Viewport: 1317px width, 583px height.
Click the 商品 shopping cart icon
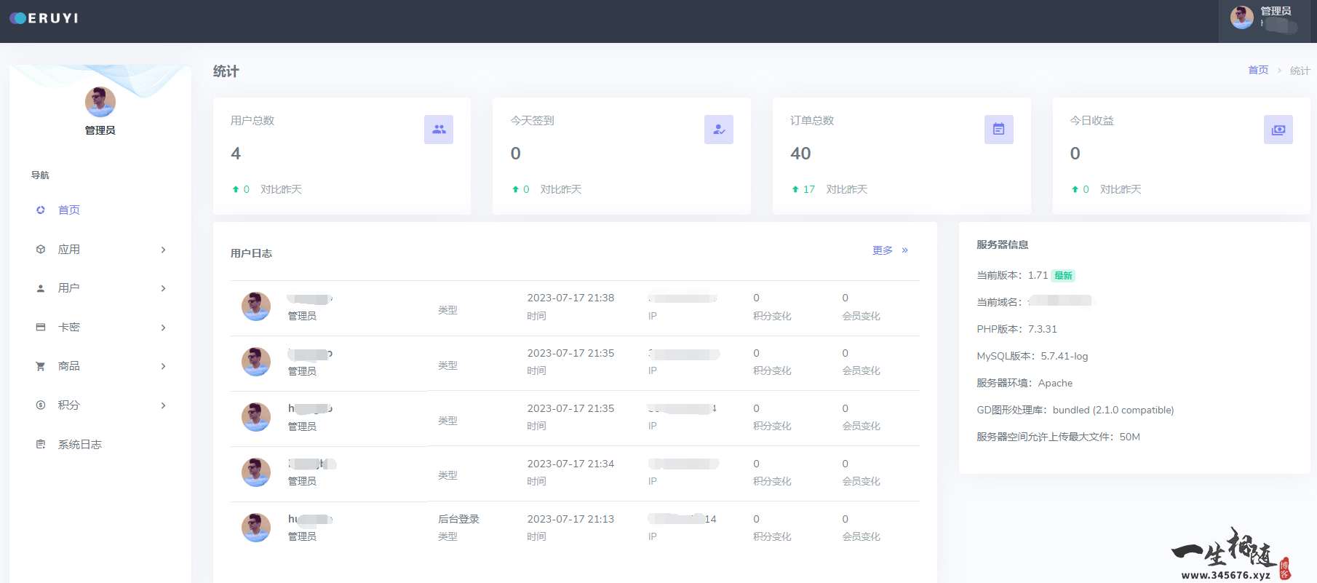tap(41, 366)
